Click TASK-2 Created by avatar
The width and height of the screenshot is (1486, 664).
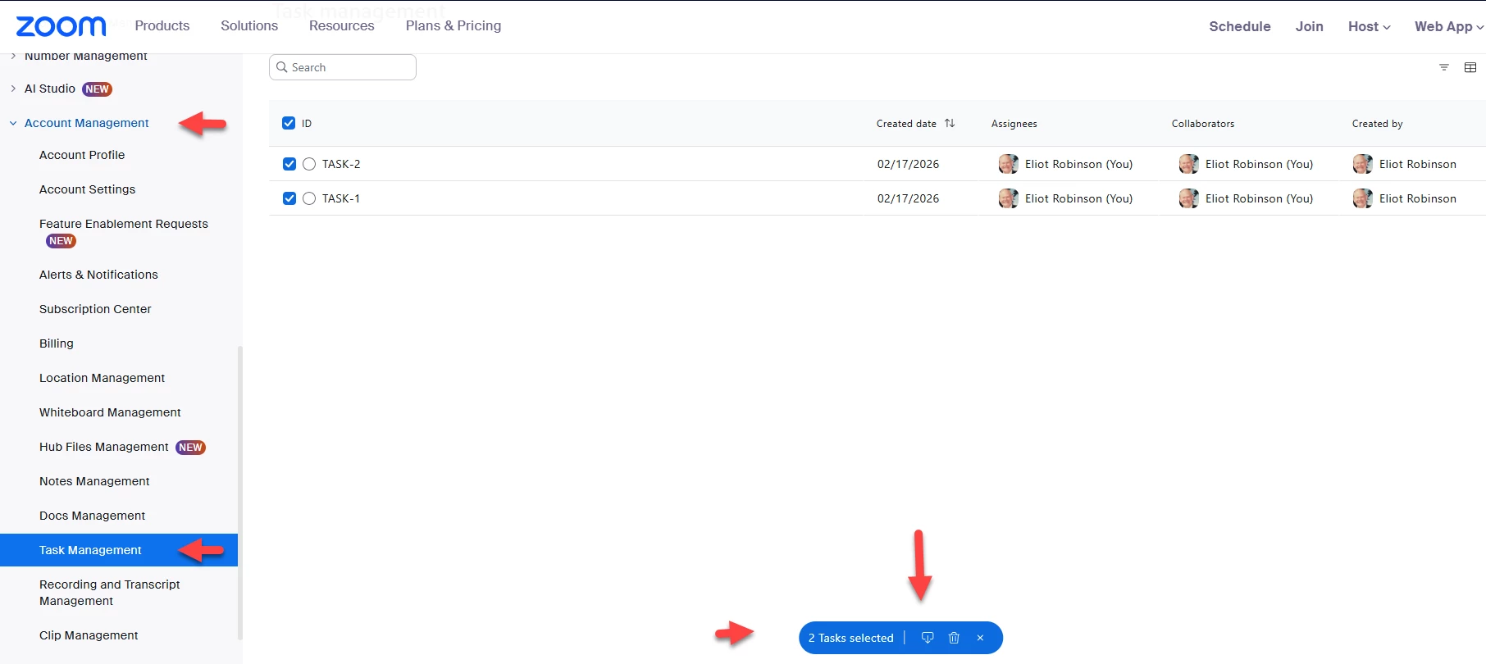(x=1363, y=164)
